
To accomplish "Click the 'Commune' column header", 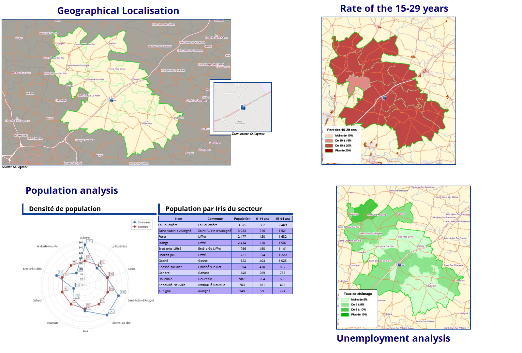I will click(x=215, y=219).
